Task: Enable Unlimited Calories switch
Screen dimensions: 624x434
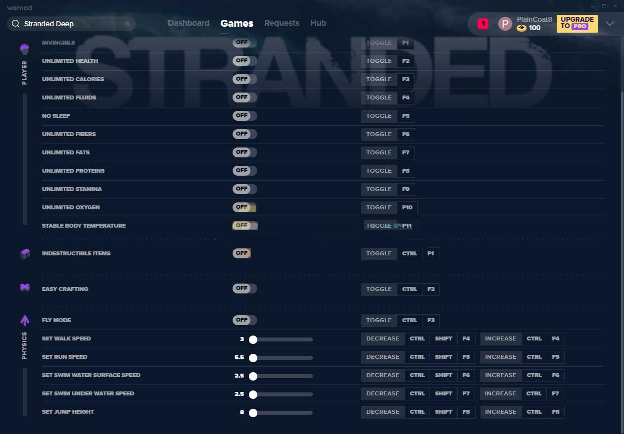Action: click(245, 79)
